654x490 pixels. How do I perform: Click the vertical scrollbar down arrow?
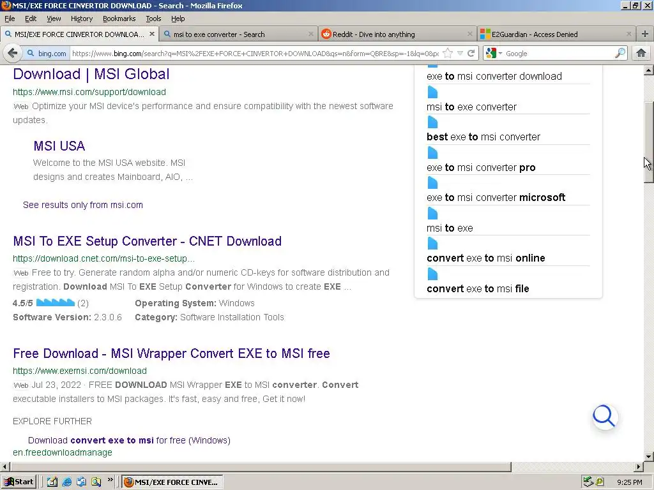pos(649,456)
